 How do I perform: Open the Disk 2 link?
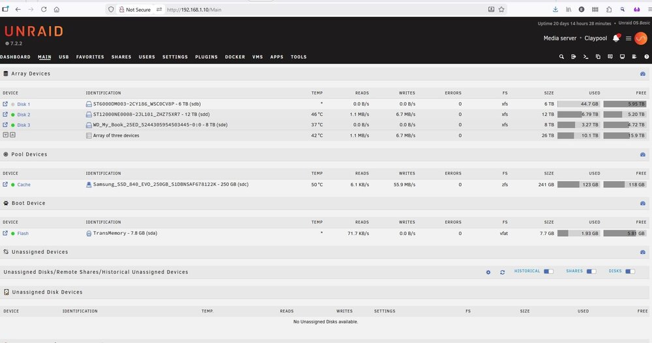coord(23,115)
